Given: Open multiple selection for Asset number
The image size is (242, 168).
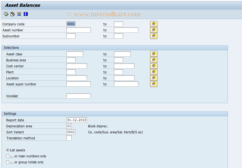Looking at the screenshot, I should [x=154, y=30].
